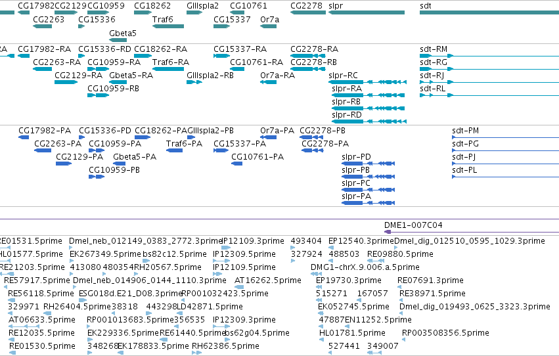
Task: Click EST AT06633.5prime label
Action: pos(41,320)
